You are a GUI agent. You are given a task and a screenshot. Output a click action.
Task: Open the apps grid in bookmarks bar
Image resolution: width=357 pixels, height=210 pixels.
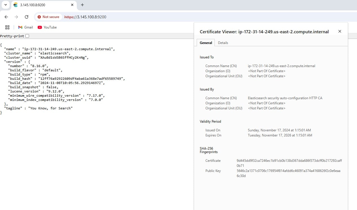7,27
